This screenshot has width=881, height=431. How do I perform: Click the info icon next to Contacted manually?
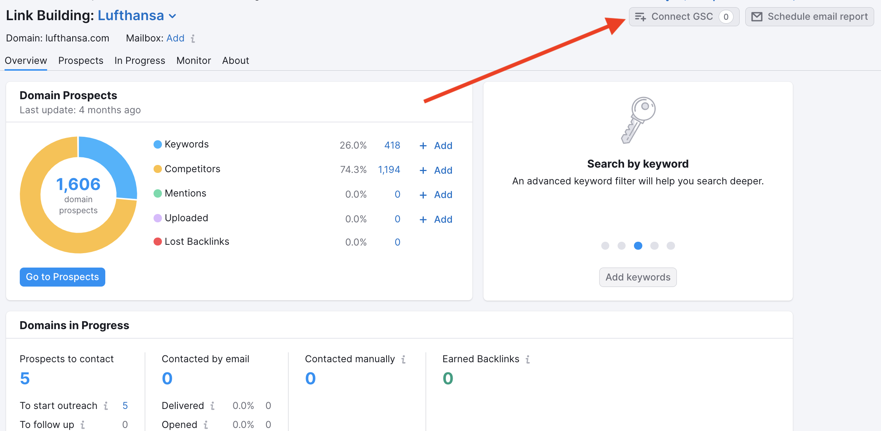tap(403, 359)
